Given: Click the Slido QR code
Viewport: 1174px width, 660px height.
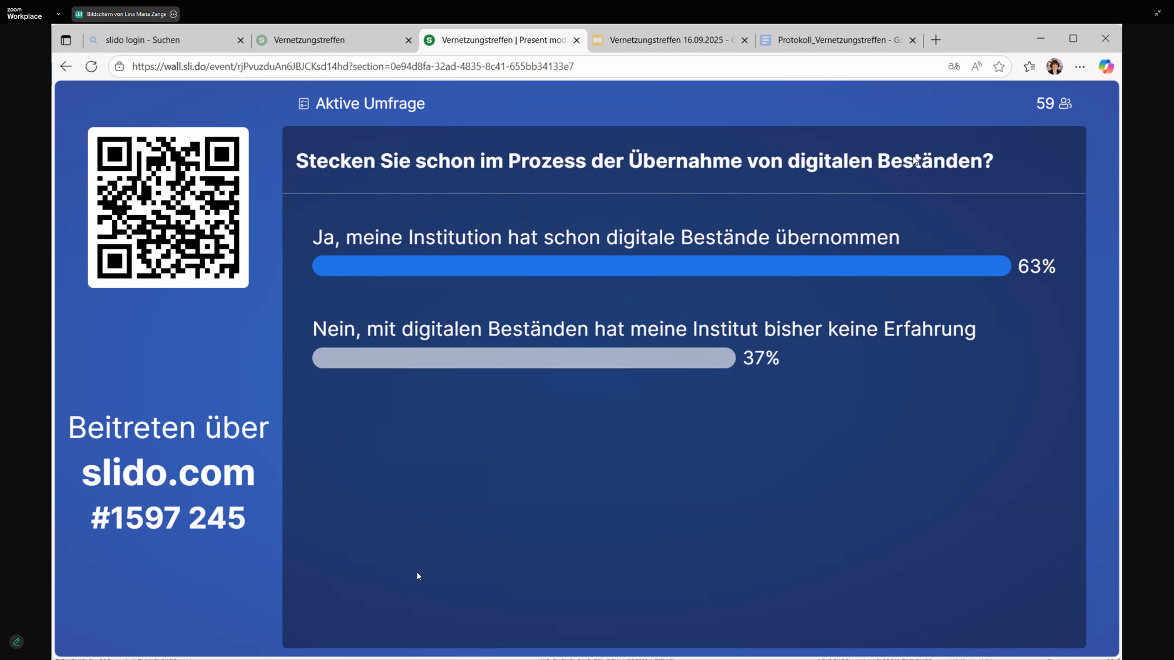Looking at the screenshot, I should tap(168, 207).
